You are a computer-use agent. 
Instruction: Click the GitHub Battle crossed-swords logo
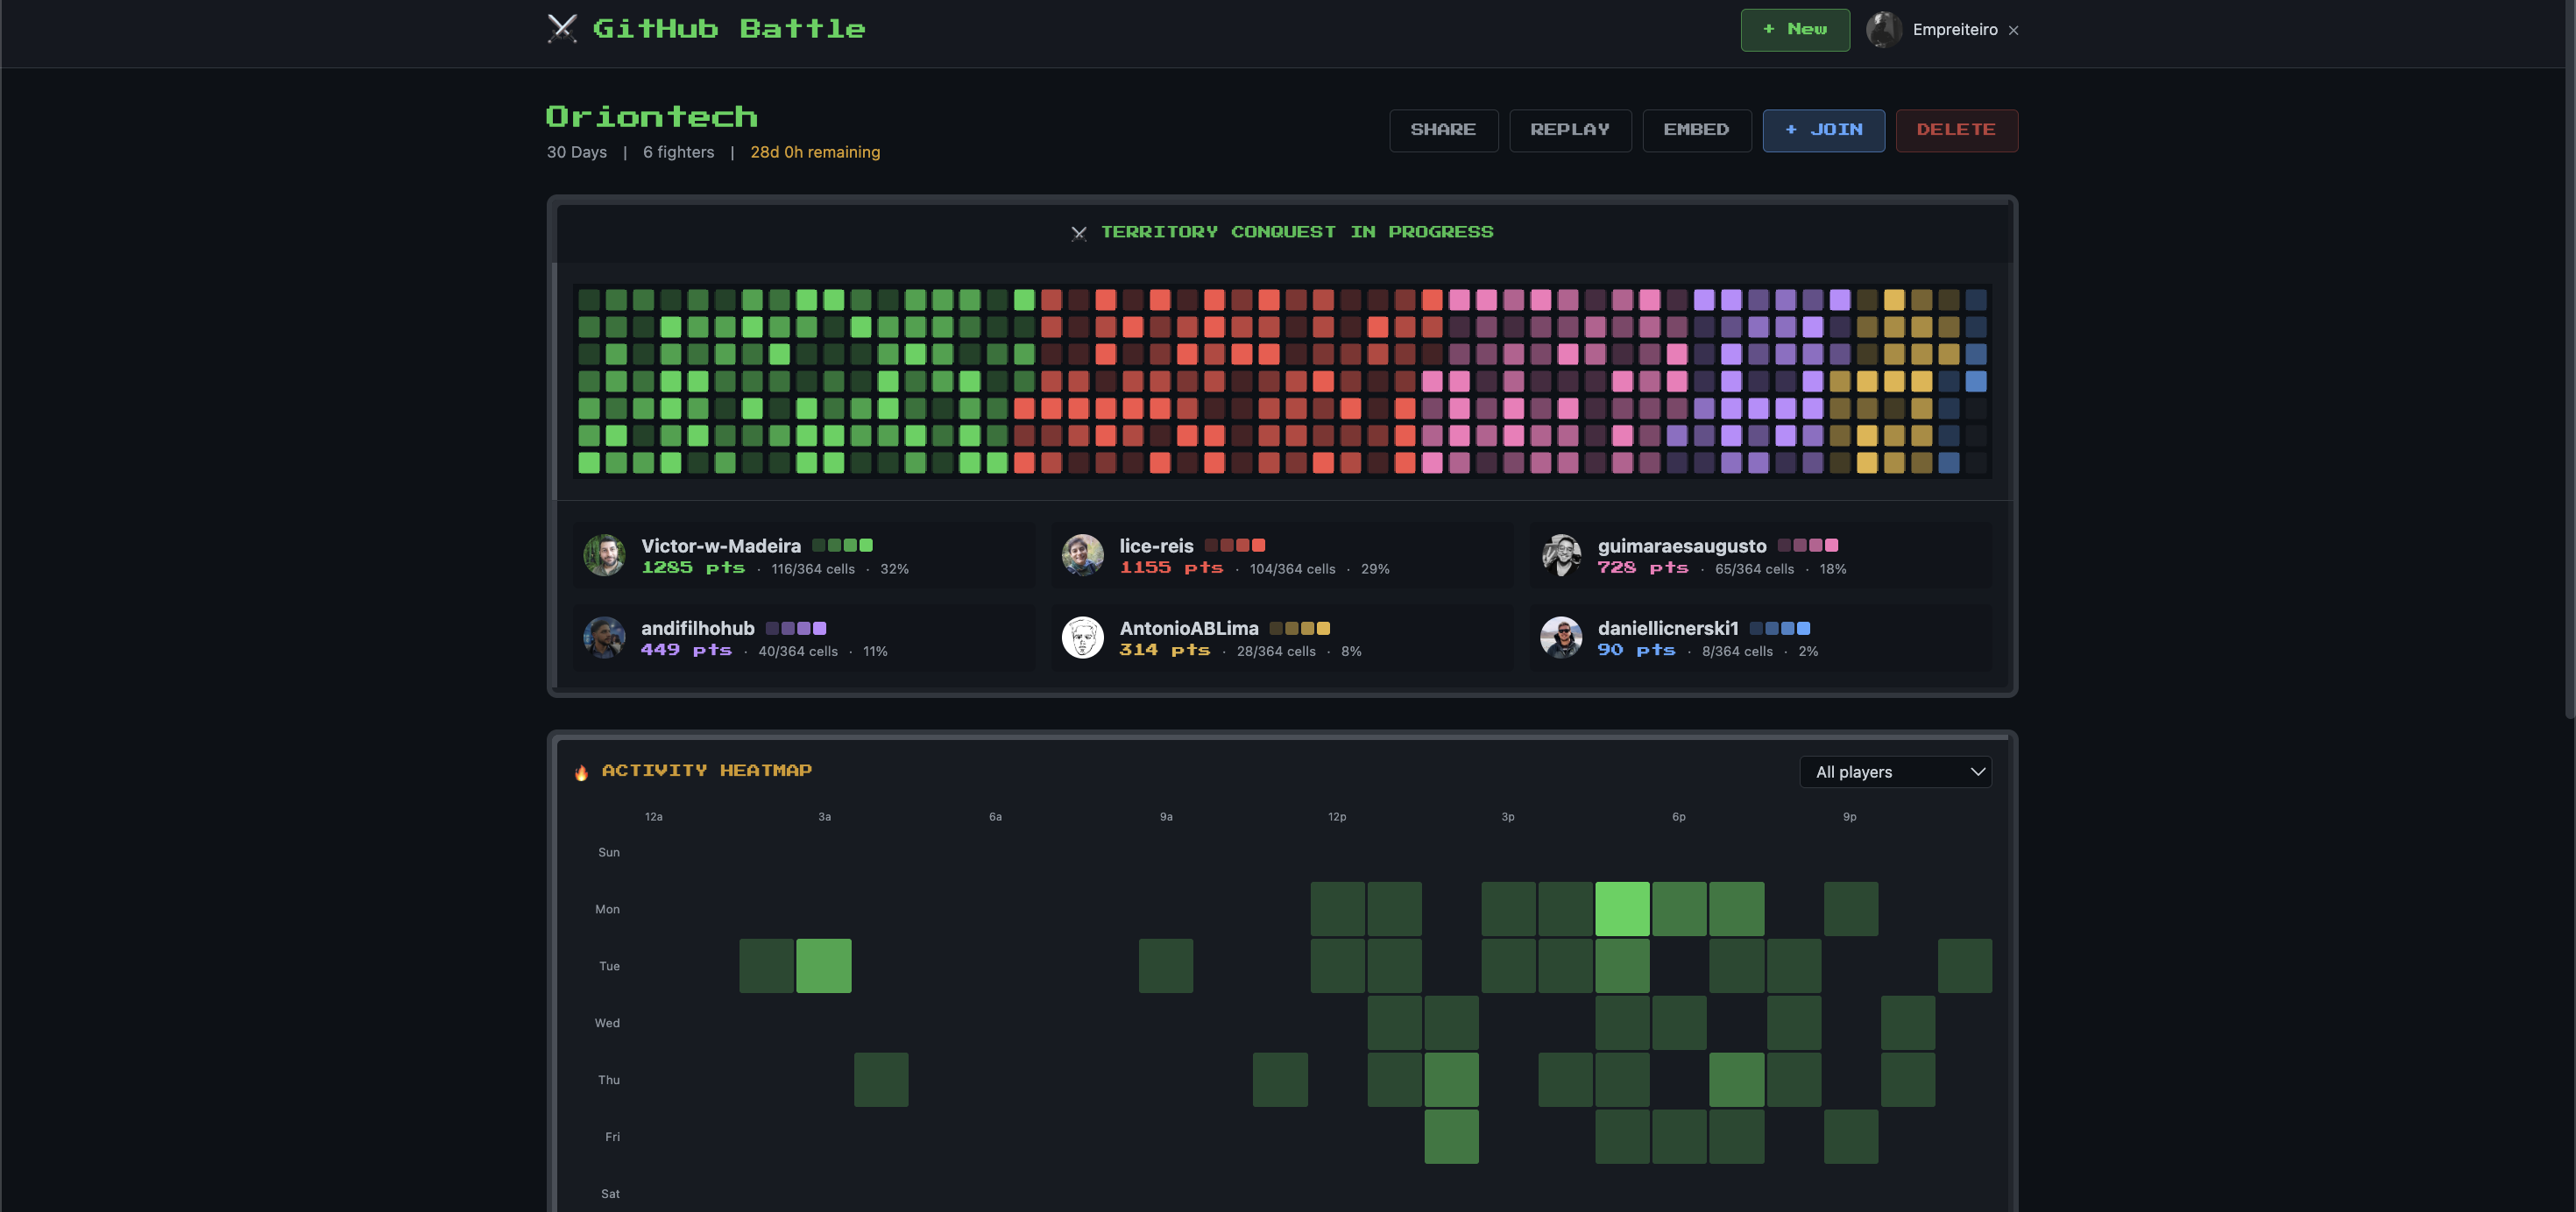pos(562,29)
